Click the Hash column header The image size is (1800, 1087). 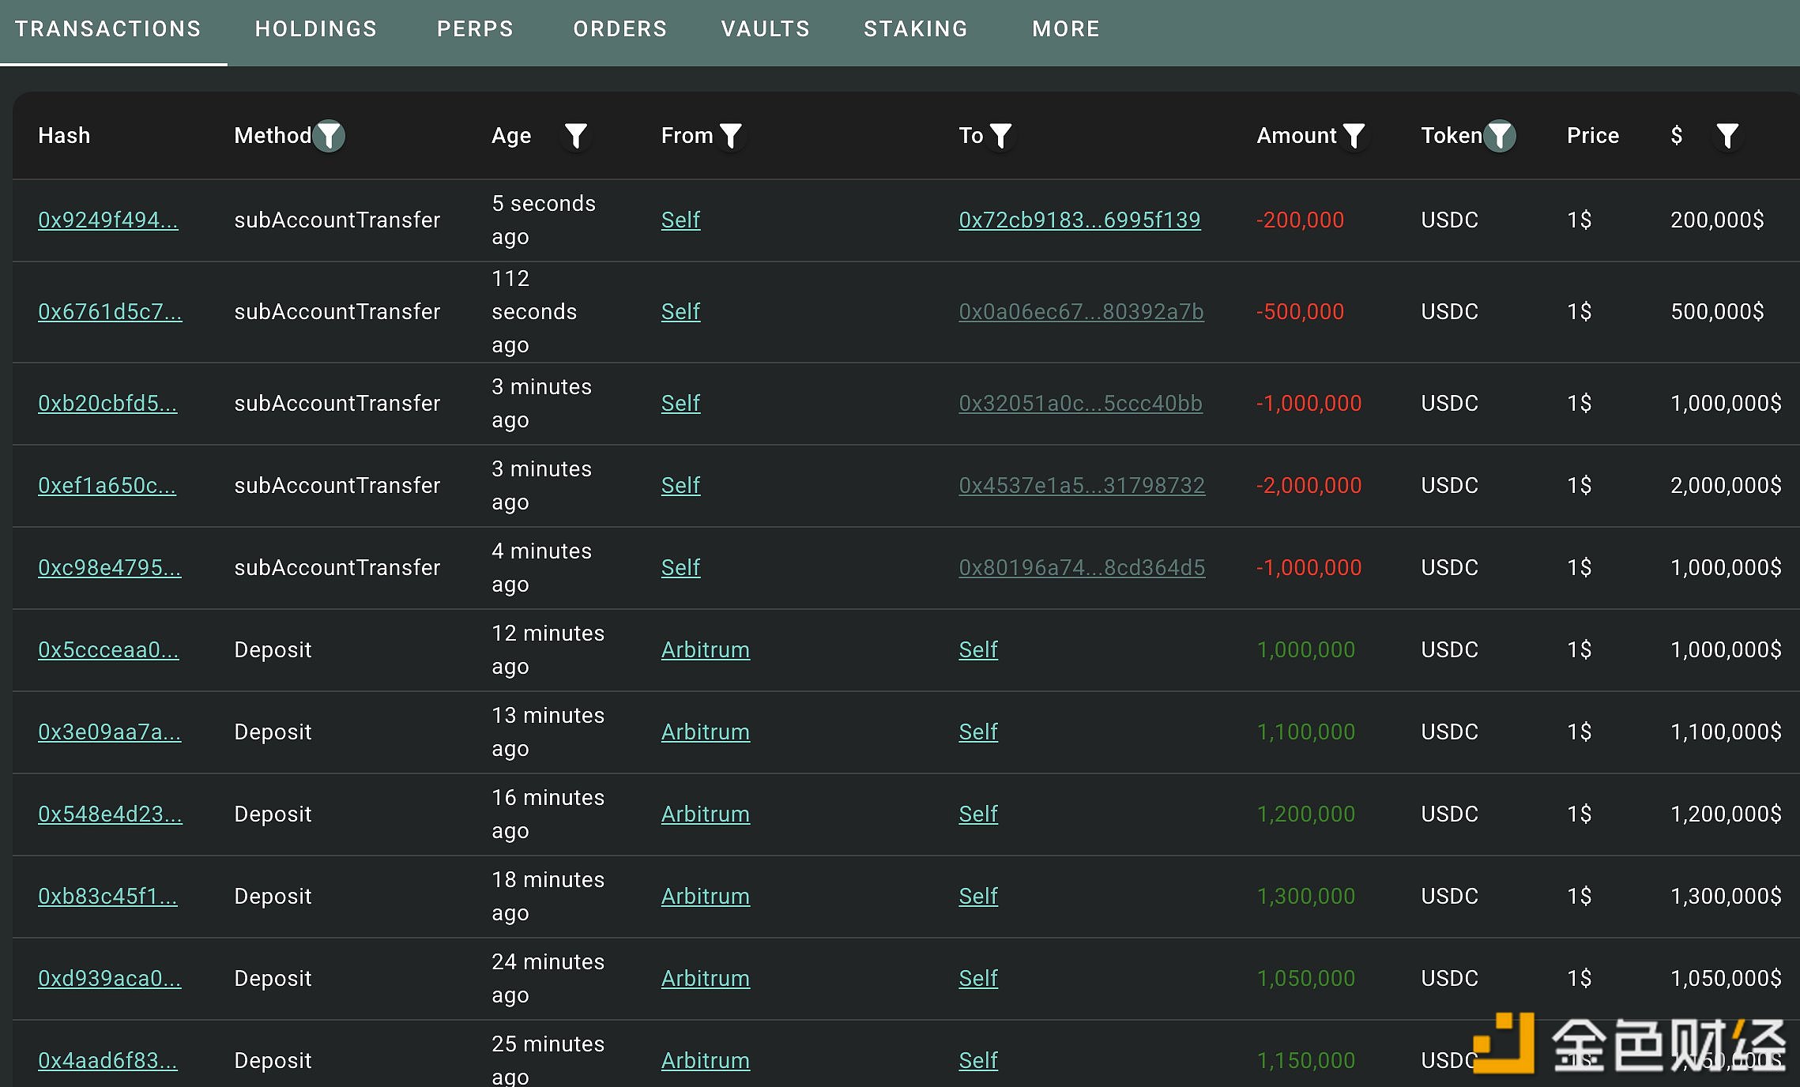64,136
